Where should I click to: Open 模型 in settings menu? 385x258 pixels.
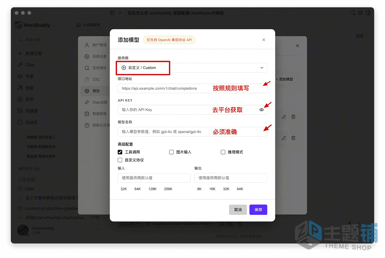(95, 91)
